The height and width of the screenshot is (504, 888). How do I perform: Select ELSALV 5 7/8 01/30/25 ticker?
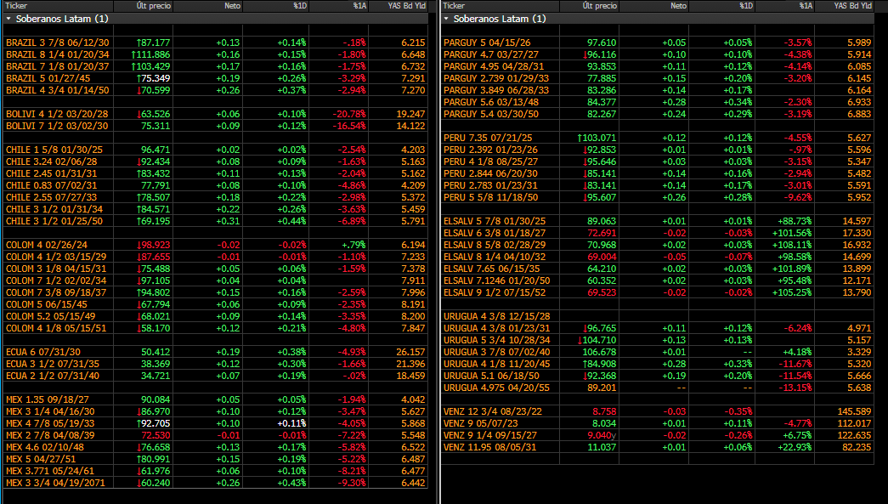pyautogui.click(x=495, y=221)
